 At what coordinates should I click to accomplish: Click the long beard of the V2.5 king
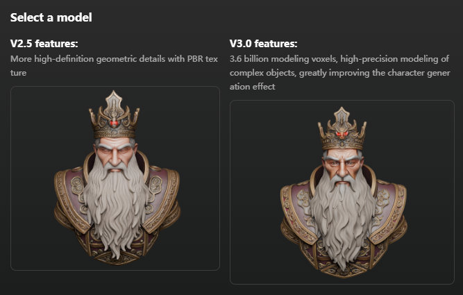tap(116, 207)
